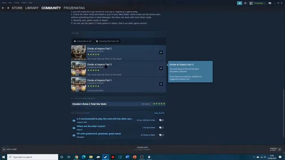
Task: Open the Steam menu
Action: 4,3
